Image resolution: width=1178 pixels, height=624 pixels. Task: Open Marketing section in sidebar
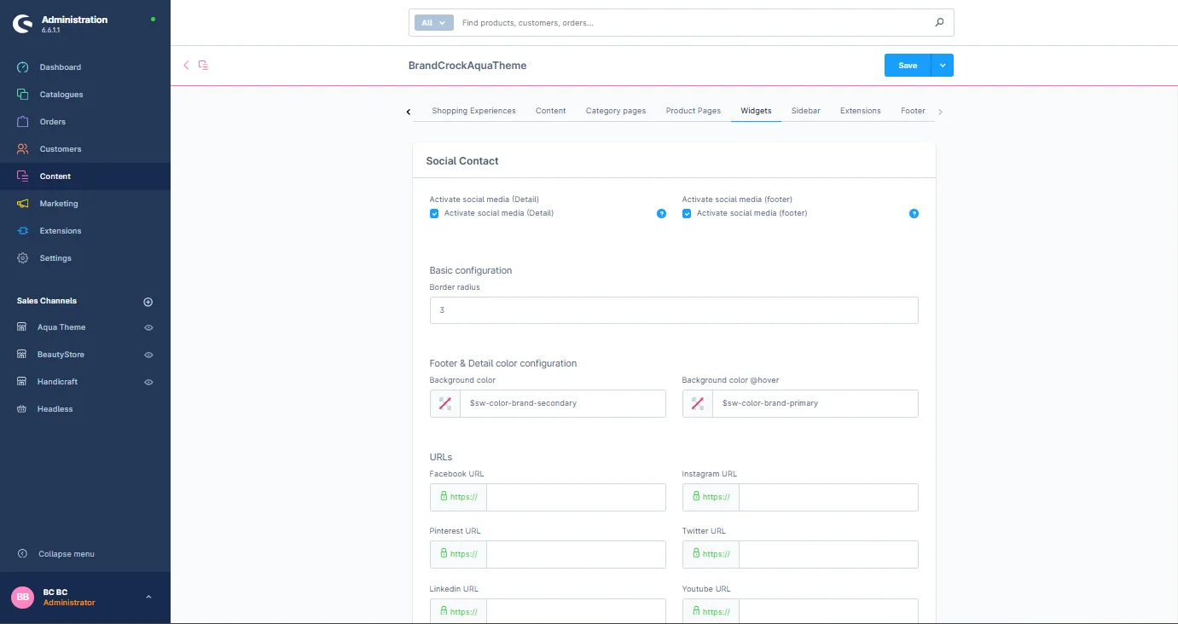[x=58, y=204]
